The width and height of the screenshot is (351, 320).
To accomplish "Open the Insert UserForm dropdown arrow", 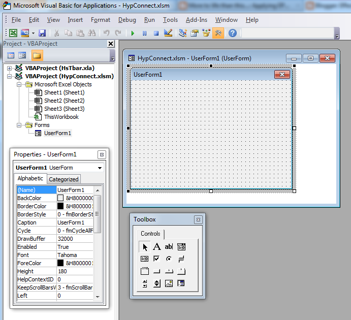I will (x=33, y=34).
